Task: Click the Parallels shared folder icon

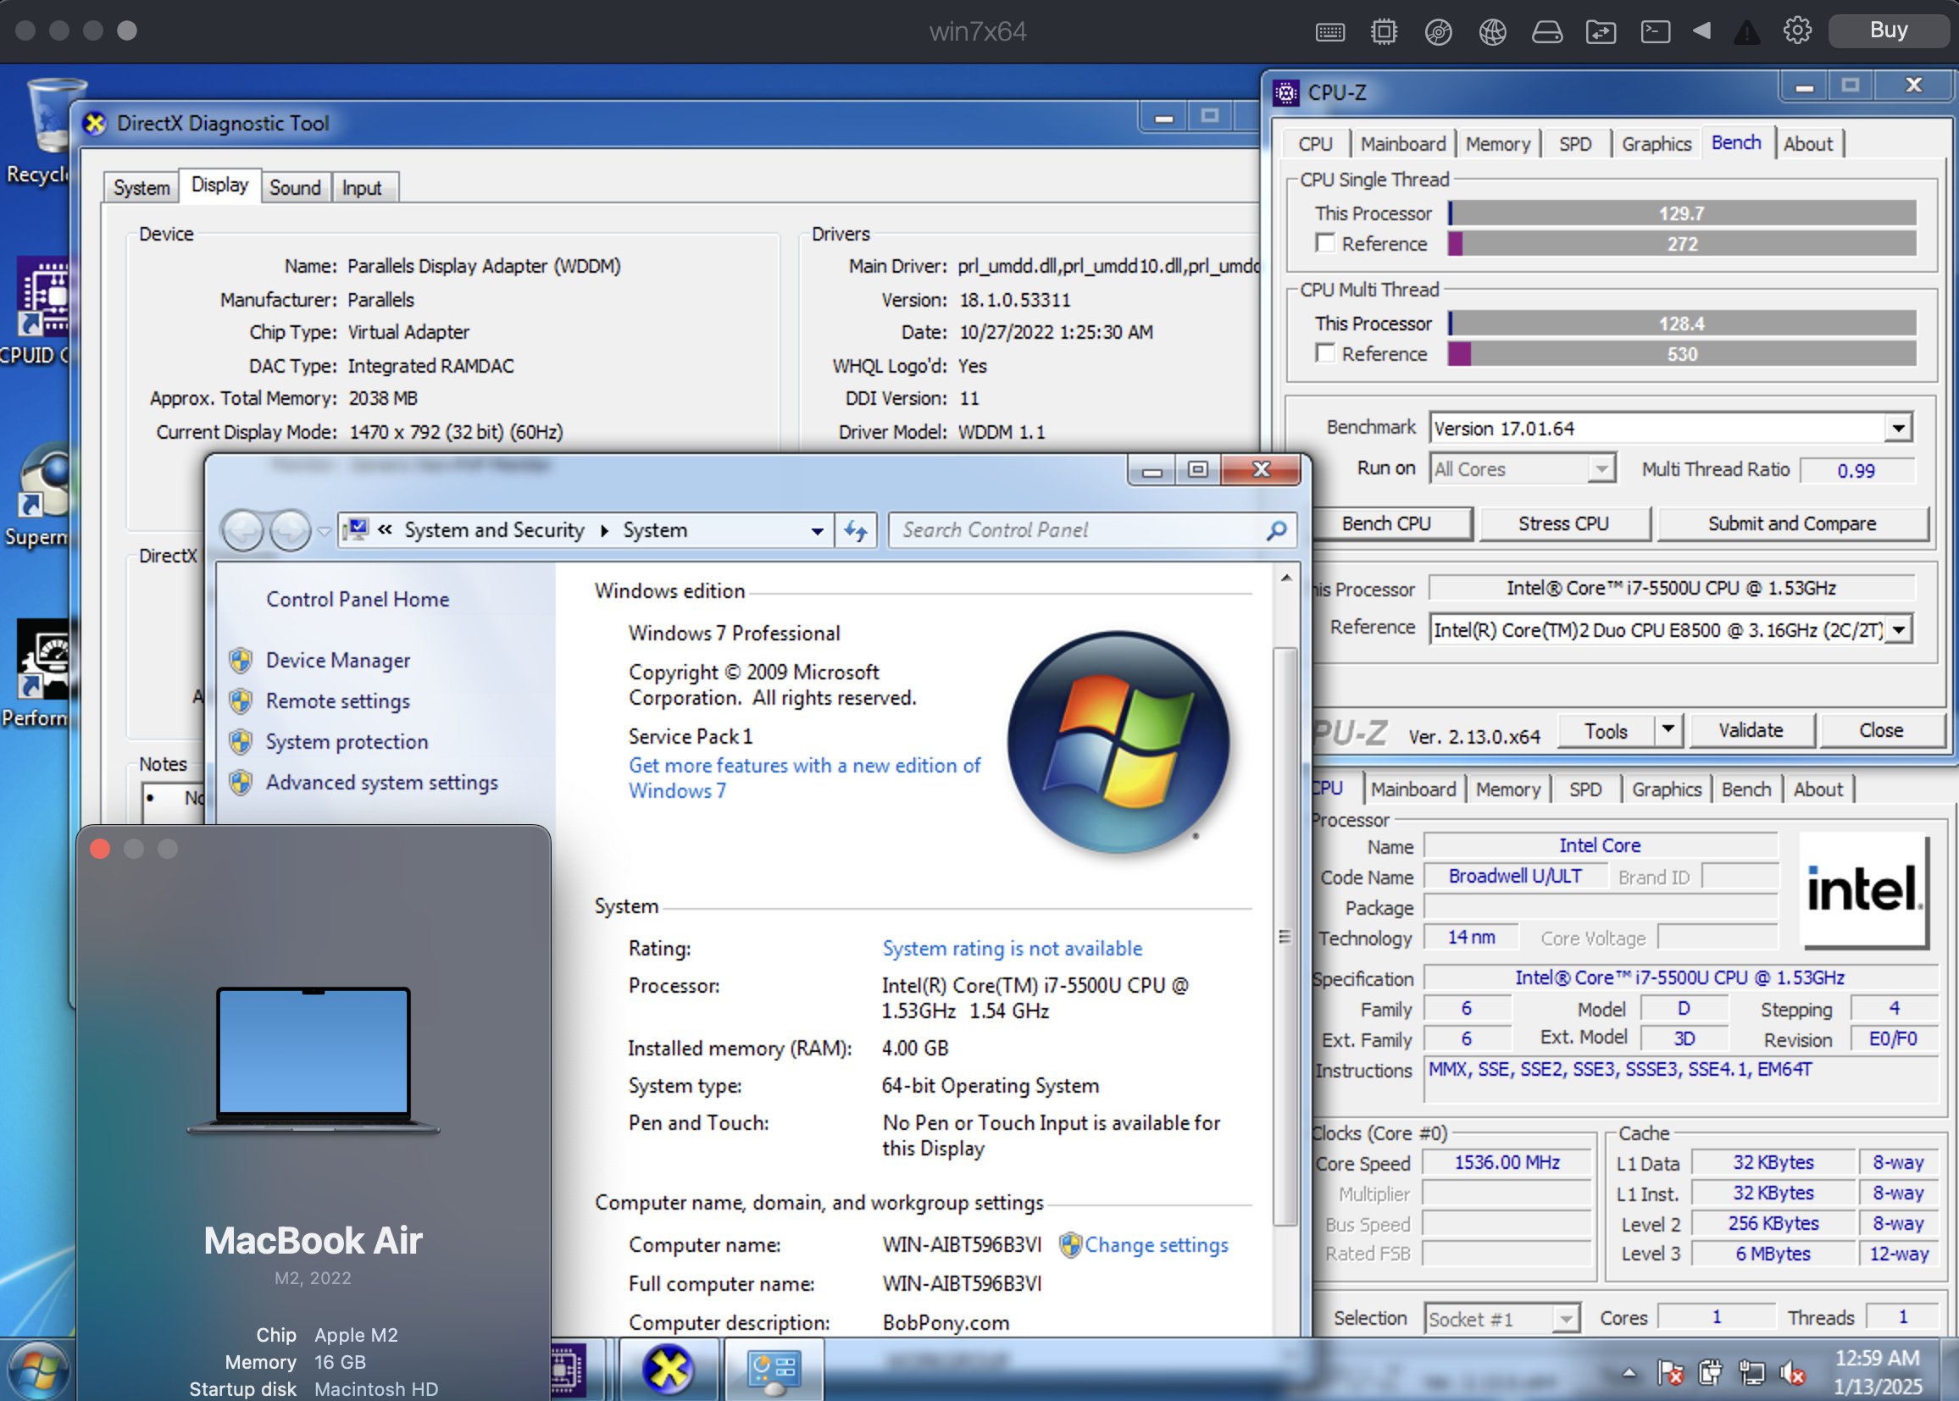Action: click(1601, 32)
